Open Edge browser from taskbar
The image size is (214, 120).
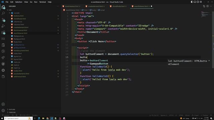(x=39, y=118)
